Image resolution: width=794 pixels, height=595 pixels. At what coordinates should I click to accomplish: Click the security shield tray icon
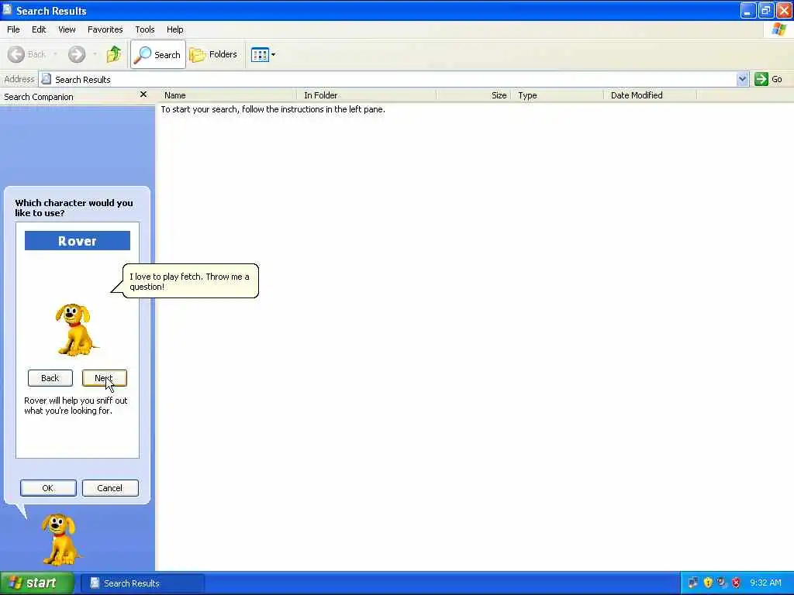click(x=708, y=583)
